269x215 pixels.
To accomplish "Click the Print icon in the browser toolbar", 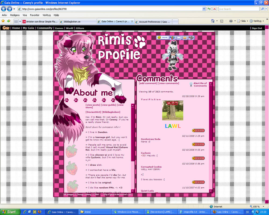I will pos(231,21).
